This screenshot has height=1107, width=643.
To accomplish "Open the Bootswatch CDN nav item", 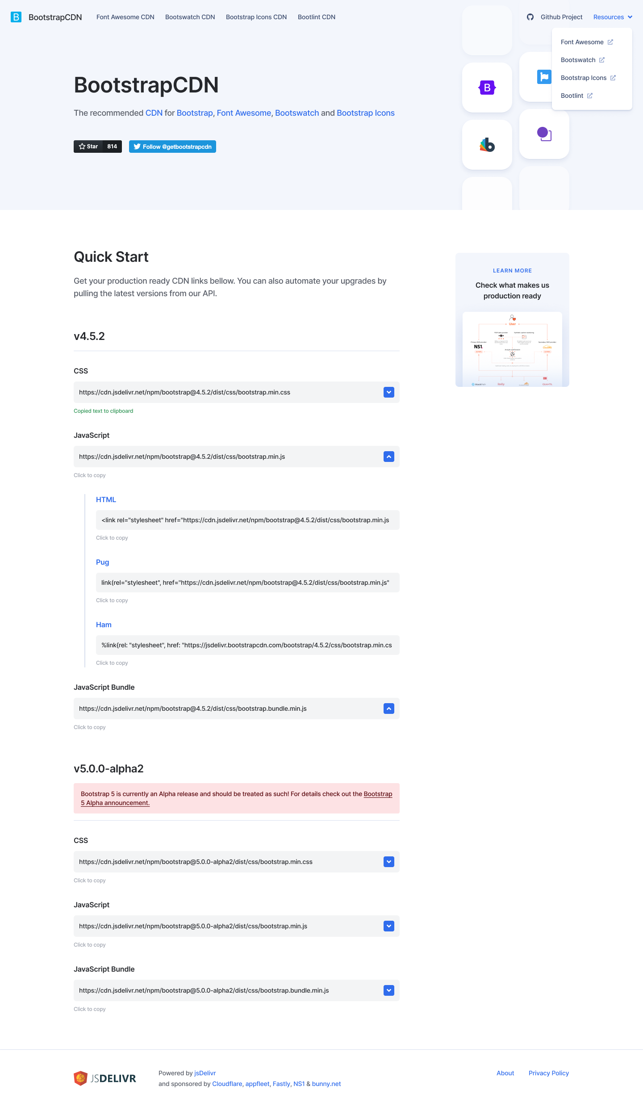I will 189,17.
